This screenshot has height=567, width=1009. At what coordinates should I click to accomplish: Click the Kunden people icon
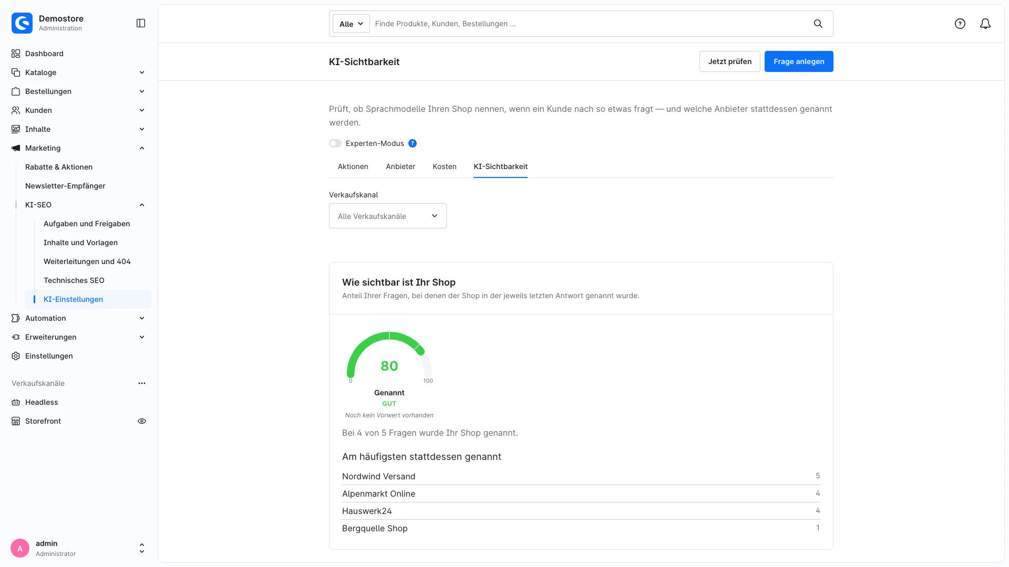tap(16, 110)
